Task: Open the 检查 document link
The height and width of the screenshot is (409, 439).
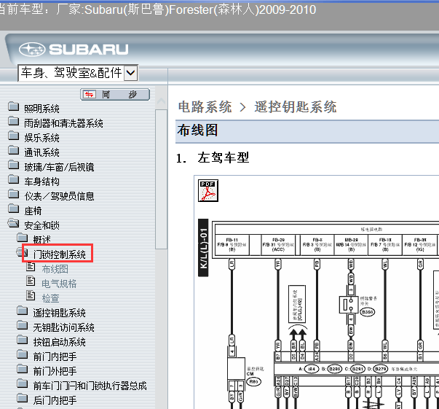Action: coord(50,298)
